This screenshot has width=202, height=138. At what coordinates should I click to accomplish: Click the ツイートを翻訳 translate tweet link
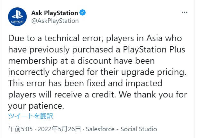coord(31,116)
